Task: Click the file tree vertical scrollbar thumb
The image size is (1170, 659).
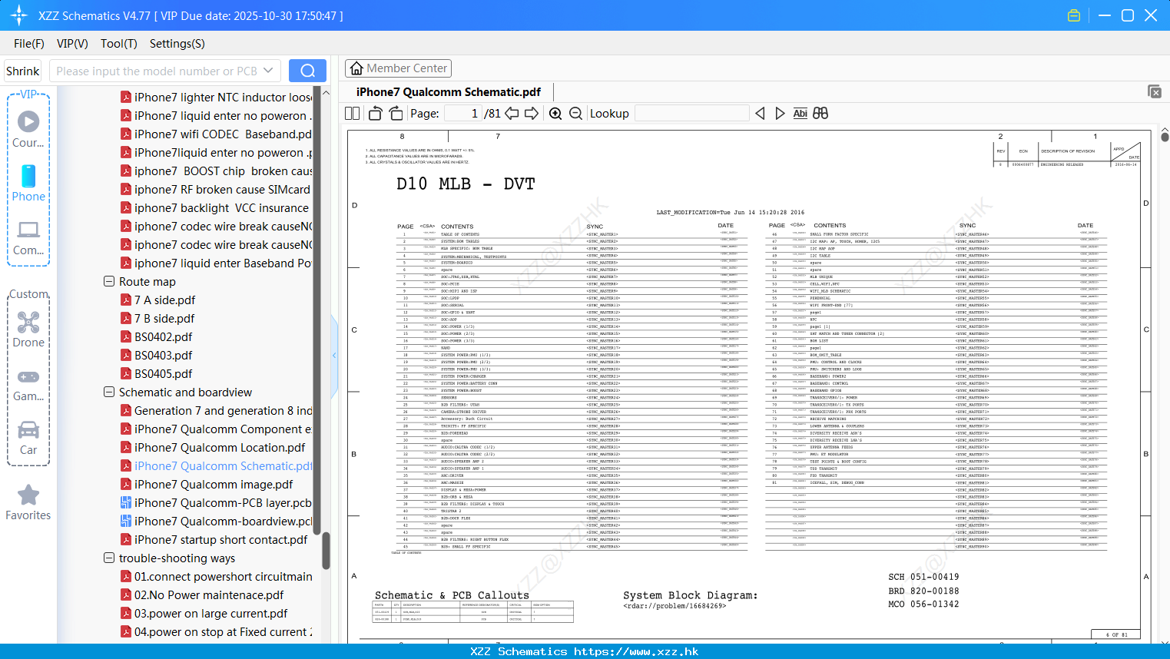Action: pyautogui.click(x=326, y=551)
